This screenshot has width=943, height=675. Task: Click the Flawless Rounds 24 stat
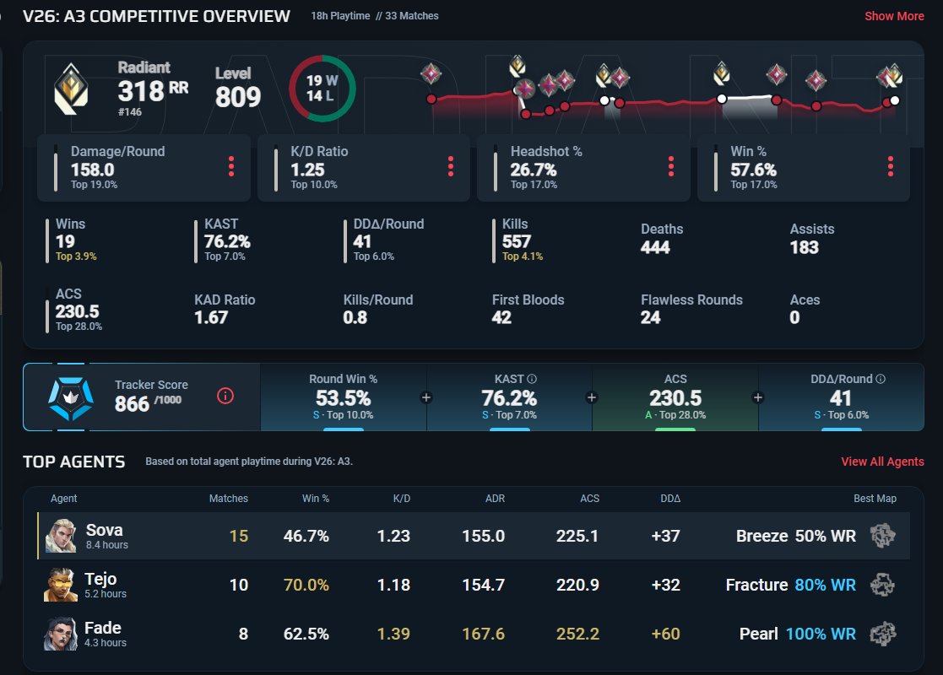pos(691,308)
